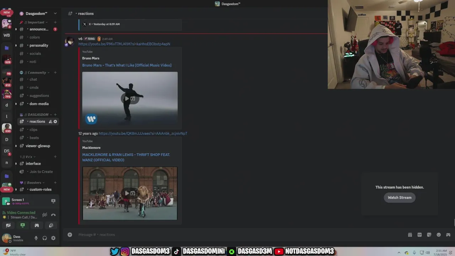Toggle screen share in the voice panel
The image size is (455, 256).
click(x=22, y=225)
